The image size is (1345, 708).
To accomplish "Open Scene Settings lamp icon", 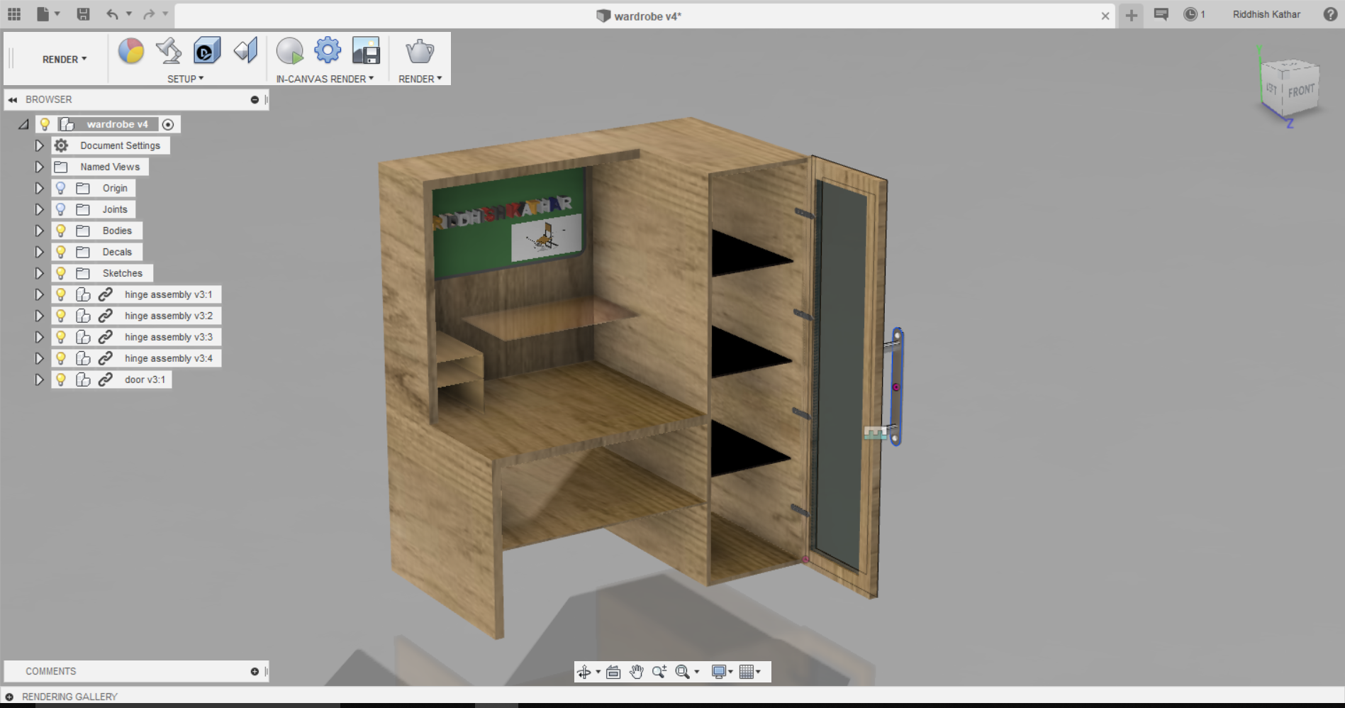I will point(169,51).
